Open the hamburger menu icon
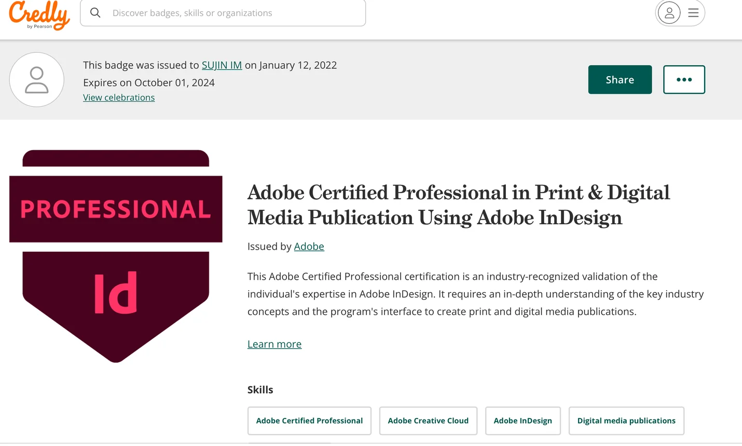The width and height of the screenshot is (742, 446). (x=693, y=13)
